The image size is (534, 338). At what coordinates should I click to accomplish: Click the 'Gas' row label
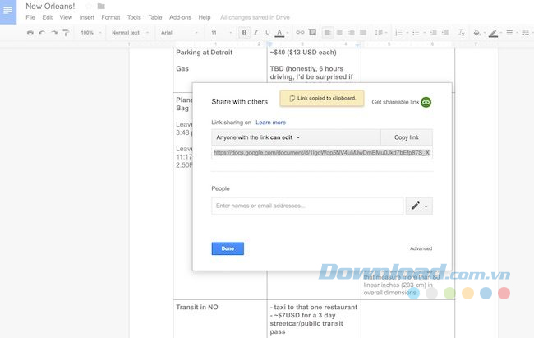tap(182, 68)
